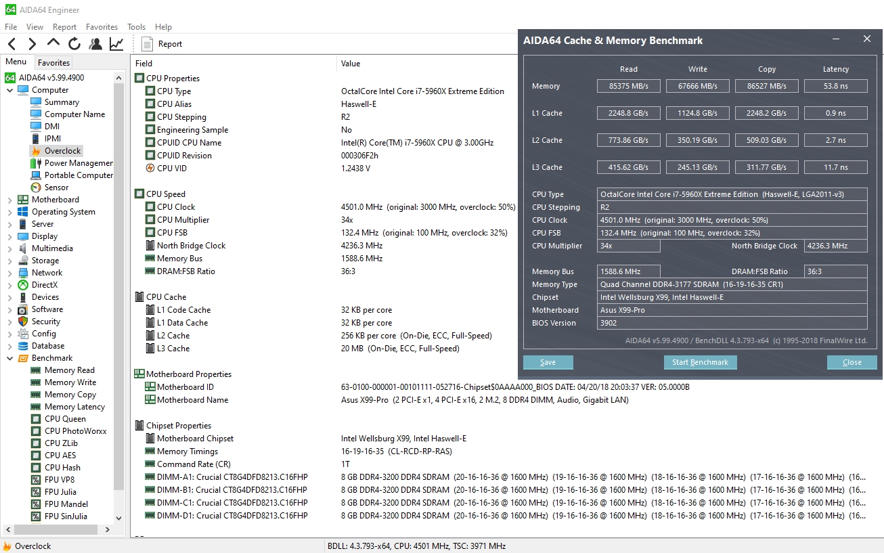Image resolution: width=884 pixels, height=553 pixels.
Task: Select the IPMI tree item
Action: (53, 139)
